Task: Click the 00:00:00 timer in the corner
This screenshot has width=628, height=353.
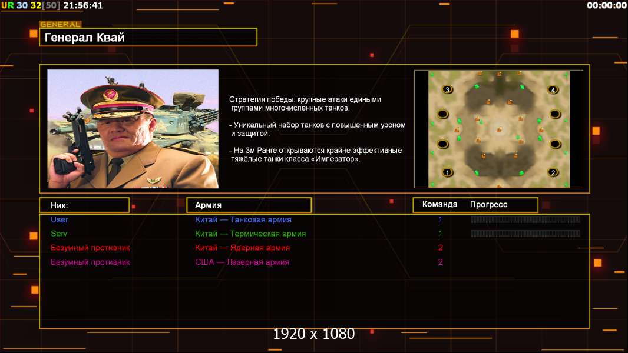Action: coord(606,5)
